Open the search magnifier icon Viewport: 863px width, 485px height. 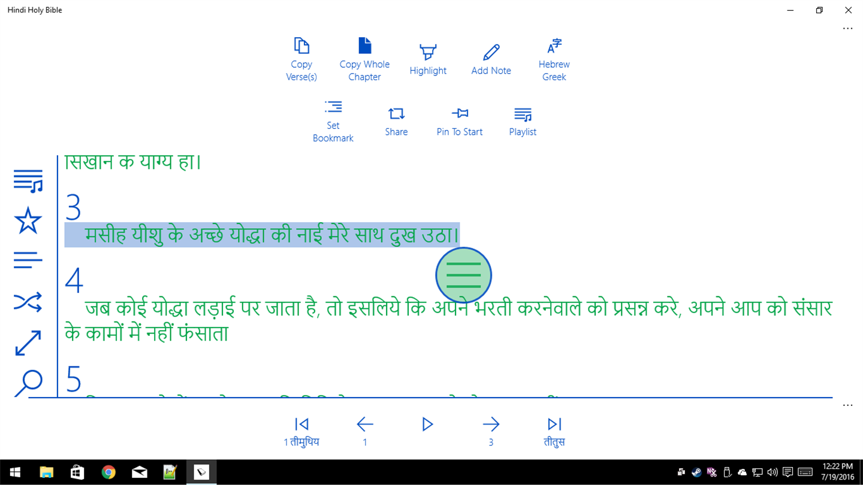[28, 383]
